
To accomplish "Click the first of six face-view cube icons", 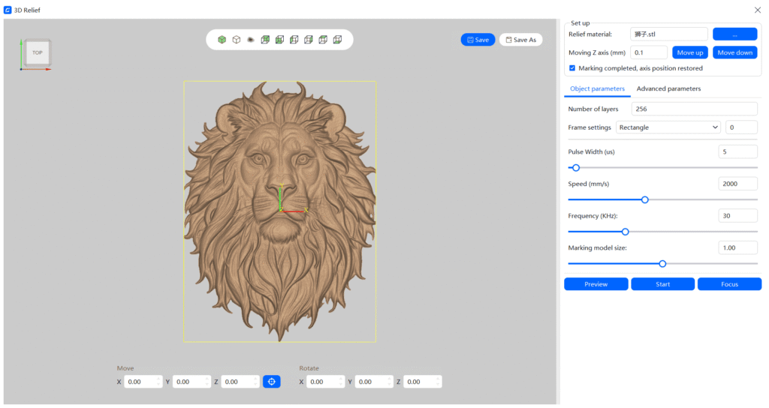I will [x=265, y=40].
